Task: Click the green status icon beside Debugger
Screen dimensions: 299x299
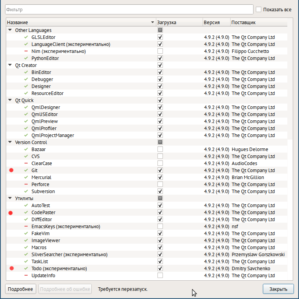Action: 26,79
